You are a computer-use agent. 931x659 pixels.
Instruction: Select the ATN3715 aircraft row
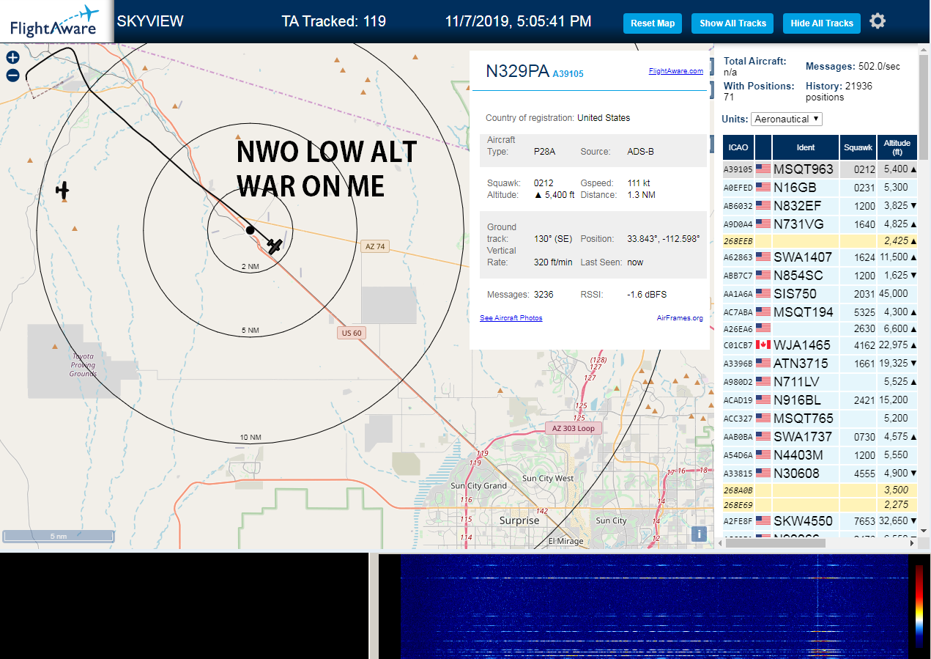tap(820, 364)
